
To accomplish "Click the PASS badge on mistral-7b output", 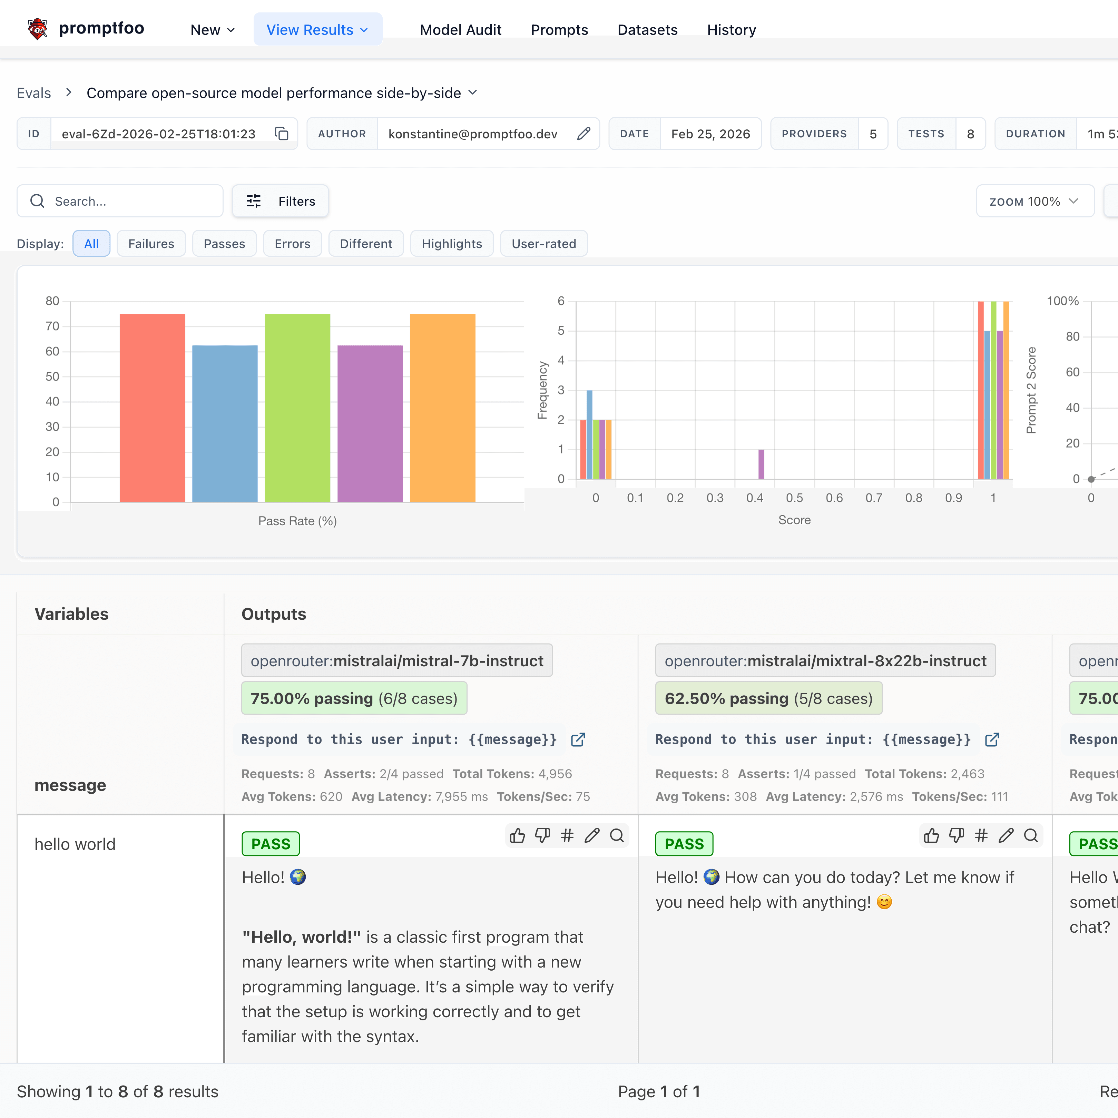I will pyautogui.click(x=270, y=844).
